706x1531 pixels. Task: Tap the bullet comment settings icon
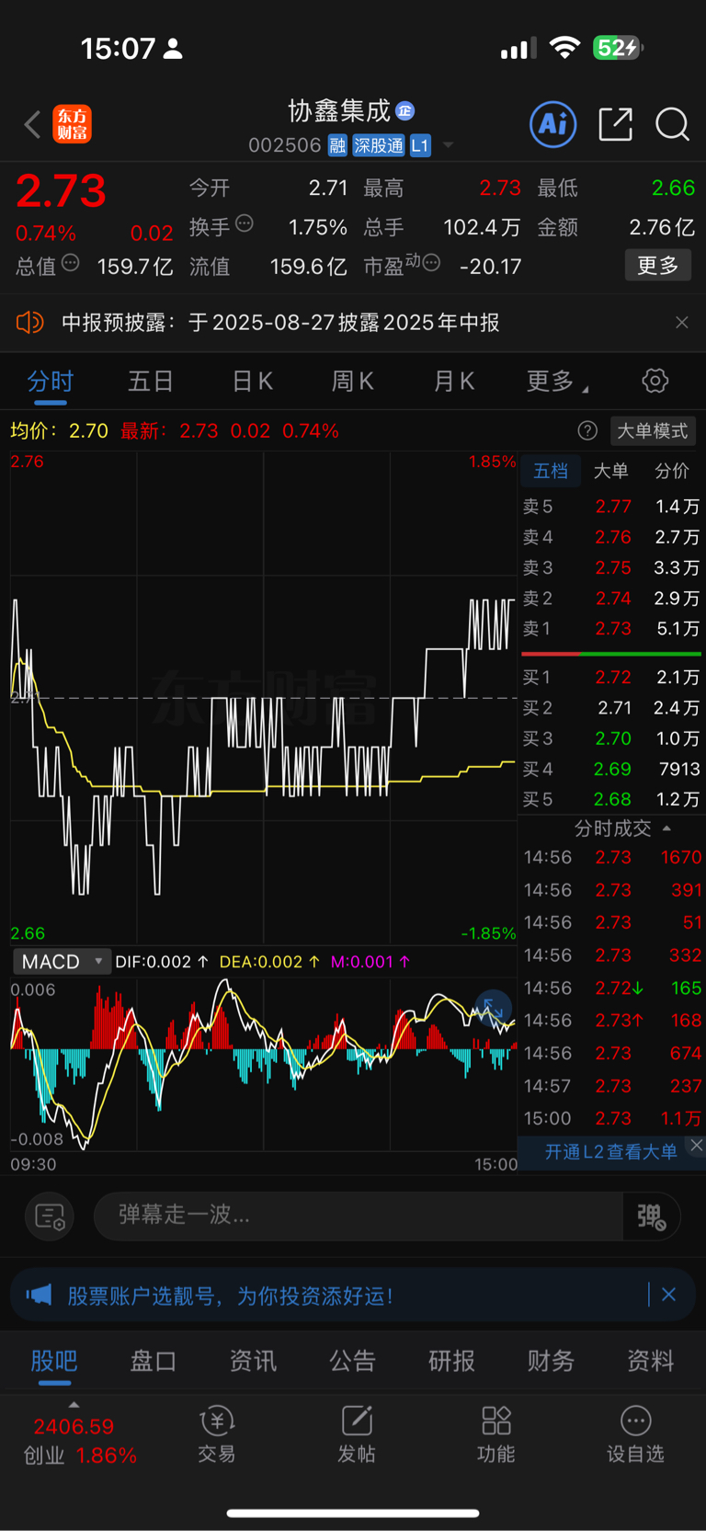[x=50, y=1217]
